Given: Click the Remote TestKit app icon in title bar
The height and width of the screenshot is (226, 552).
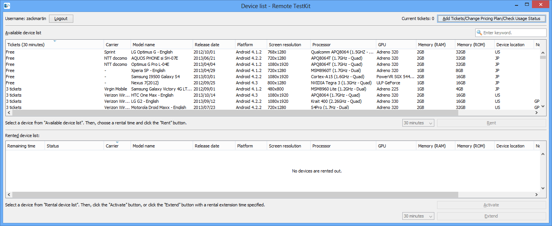Looking at the screenshot, I should click(x=7, y=6).
